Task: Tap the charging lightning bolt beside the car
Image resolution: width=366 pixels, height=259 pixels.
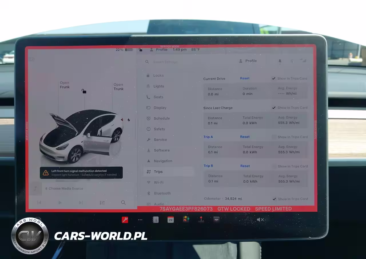Action: click(129, 120)
